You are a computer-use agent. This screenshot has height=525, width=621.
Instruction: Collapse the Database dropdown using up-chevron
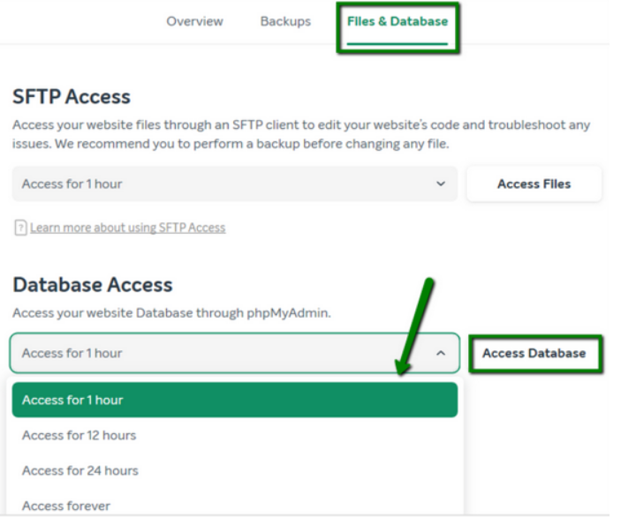click(x=441, y=353)
